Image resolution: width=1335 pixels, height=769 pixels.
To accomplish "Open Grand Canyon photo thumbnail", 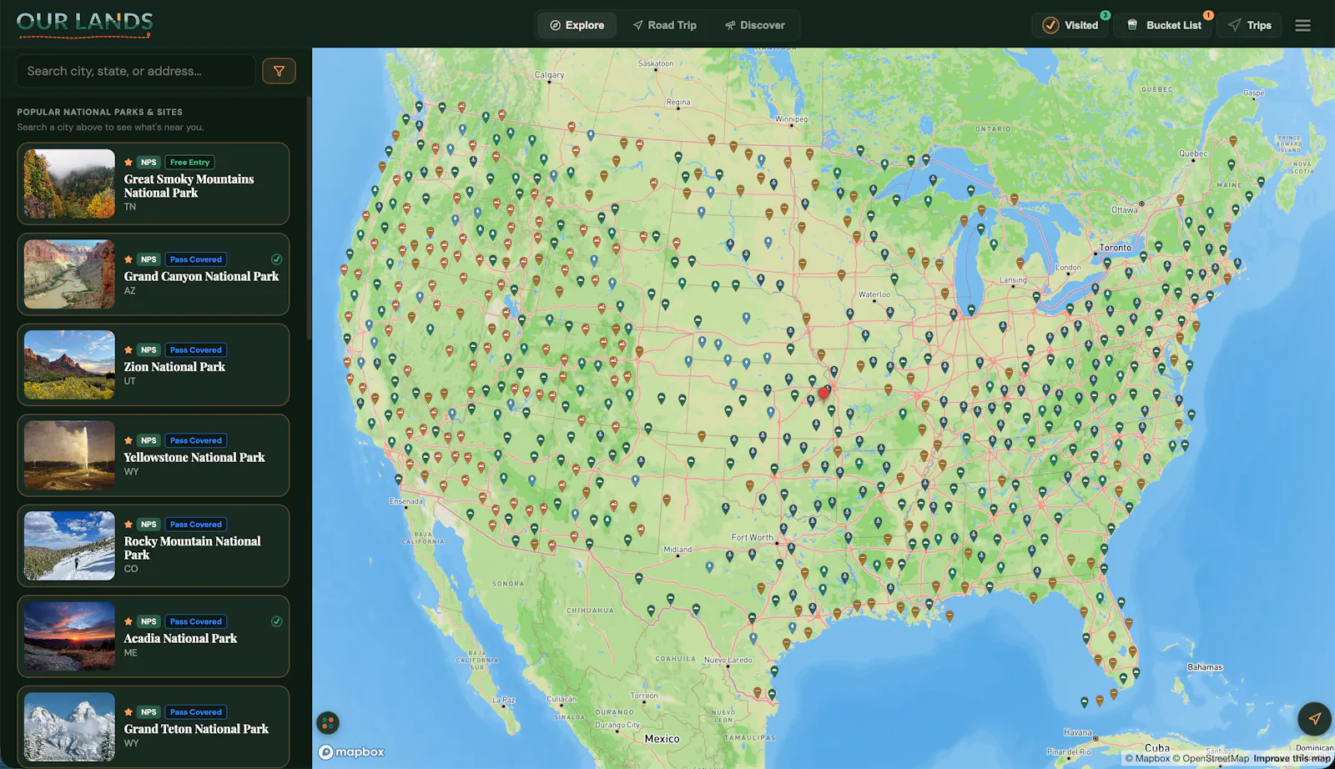I will click(x=69, y=274).
